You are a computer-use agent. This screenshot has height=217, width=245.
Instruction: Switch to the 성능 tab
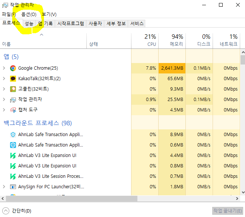click(x=29, y=23)
